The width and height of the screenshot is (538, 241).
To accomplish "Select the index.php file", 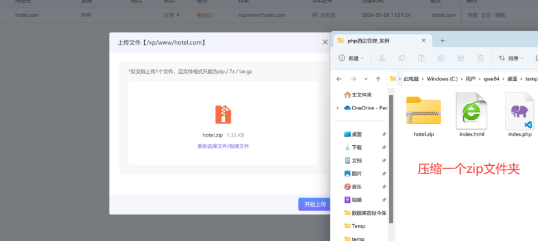I will click(x=519, y=115).
